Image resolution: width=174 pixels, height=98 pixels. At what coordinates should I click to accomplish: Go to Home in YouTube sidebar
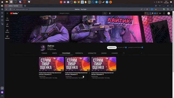(x=7, y=19)
